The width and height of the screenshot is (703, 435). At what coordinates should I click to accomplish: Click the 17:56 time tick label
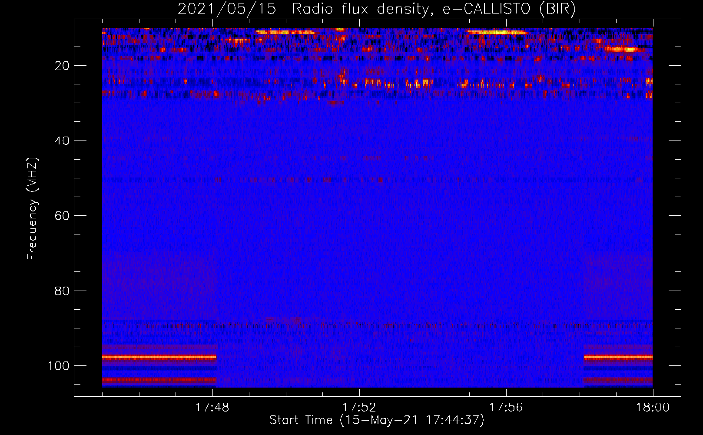506,408
